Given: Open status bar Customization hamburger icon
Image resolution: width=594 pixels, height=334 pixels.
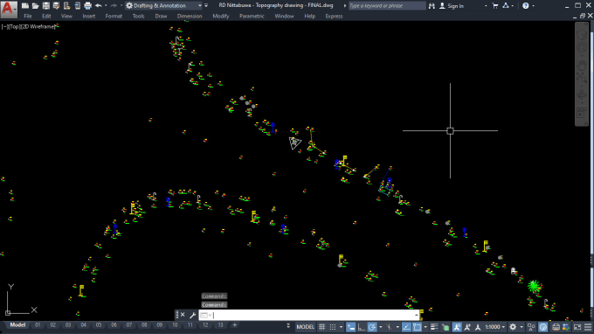Looking at the screenshot, I should point(588,327).
